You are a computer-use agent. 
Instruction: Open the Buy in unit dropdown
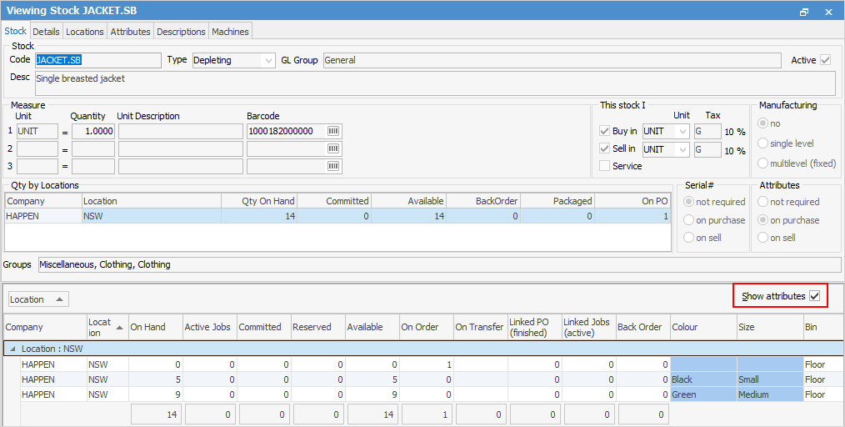coord(682,131)
